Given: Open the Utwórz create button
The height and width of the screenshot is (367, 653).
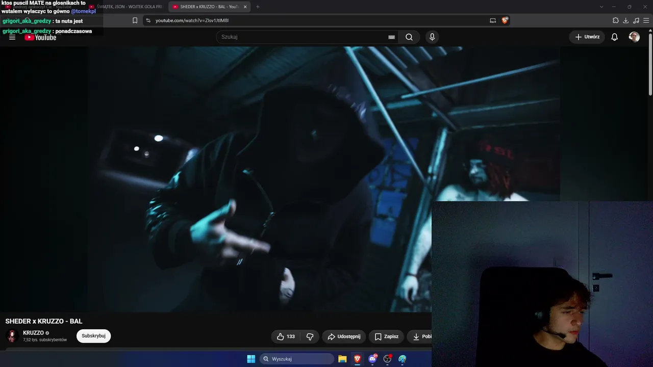Looking at the screenshot, I should [587, 37].
